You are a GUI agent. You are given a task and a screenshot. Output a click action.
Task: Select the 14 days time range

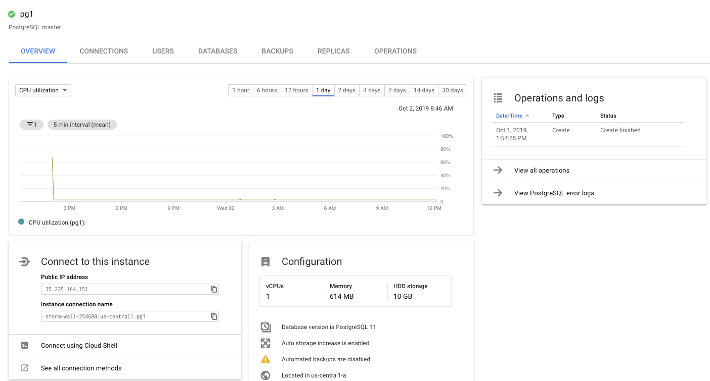point(424,90)
